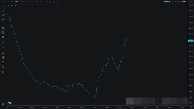Viewport: 194px width, 109px height.
Task: Select the 1H timeframe
Action: click(x=26, y=1)
